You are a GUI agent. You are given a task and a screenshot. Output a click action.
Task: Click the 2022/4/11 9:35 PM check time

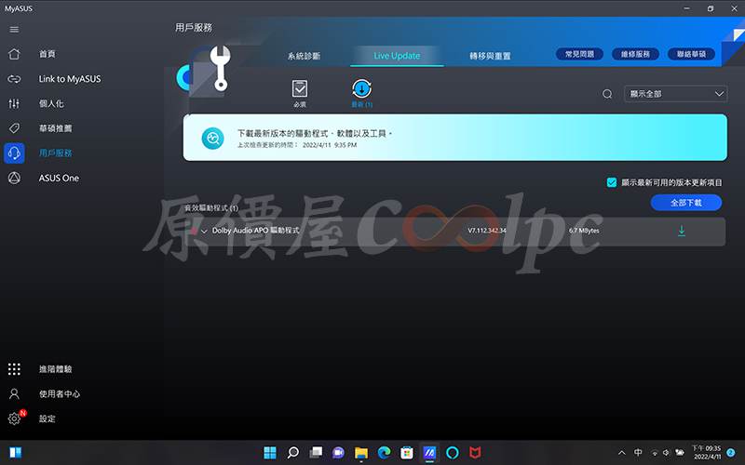pyautogui.click(x=330, y=145)
